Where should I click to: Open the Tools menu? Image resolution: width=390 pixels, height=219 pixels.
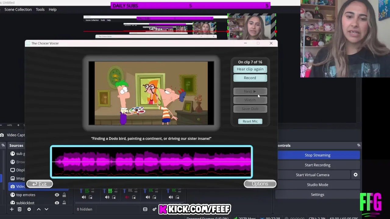click(x=40, y=9)
